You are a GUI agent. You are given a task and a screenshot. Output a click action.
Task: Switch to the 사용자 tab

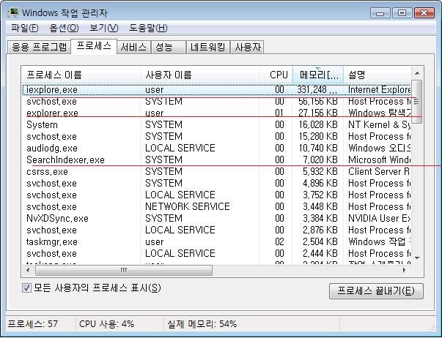247,48
